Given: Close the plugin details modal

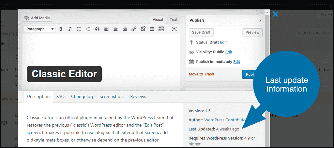Looking at the screenshot, I should tap(275, 14).
